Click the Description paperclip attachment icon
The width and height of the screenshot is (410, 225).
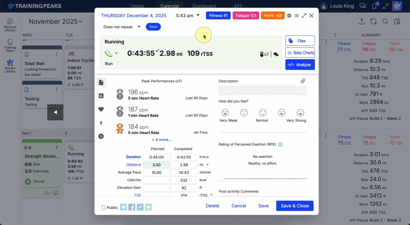pos(303,81)
